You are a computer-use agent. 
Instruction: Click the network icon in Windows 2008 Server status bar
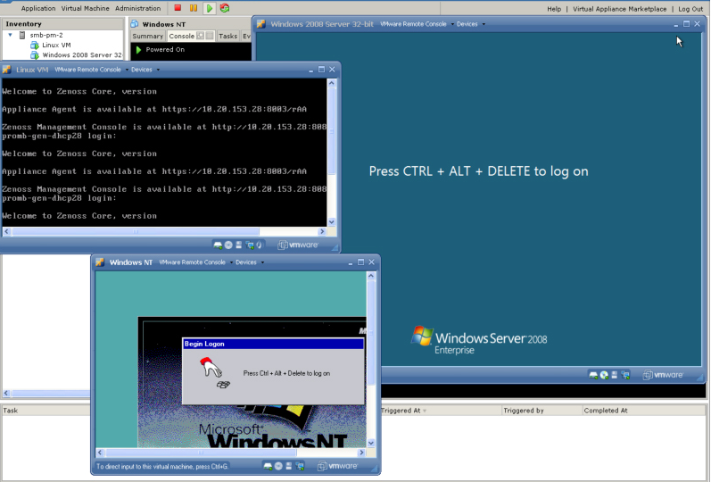tap(625, 375)
